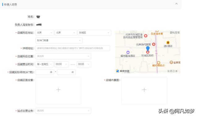Image resolution: width=198 pixels, height=117 pixels.
Task: Click the 速8酒店 hotel marker
Action: tap(168, 42)
